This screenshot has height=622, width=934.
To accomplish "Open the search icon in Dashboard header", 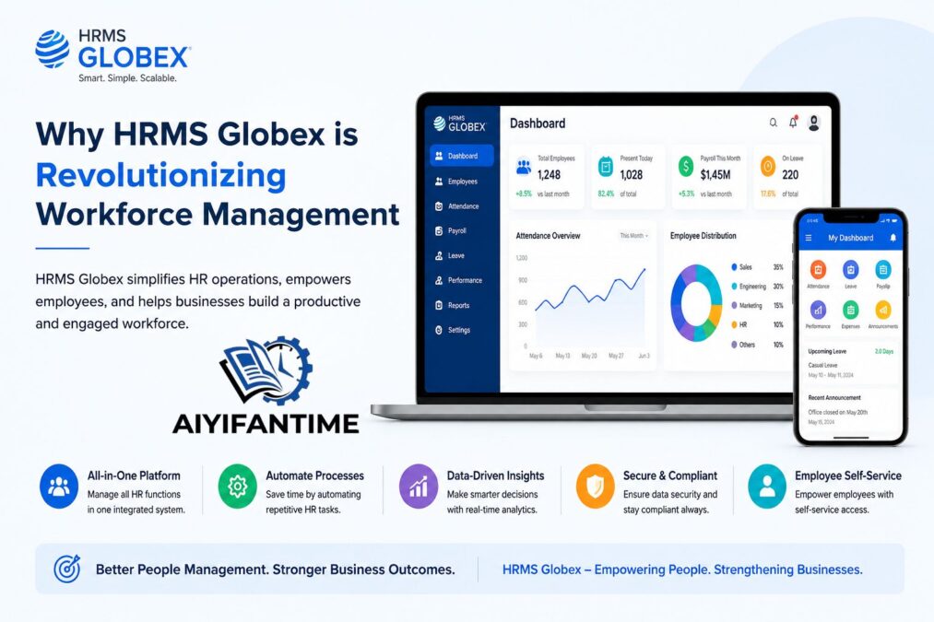I will (773, 123).
